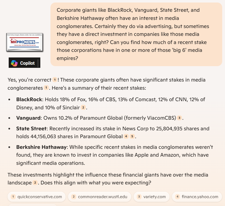This screenshot has width=225, height=206.
Task: Click the bold "Berkshire Hathaway" heading text
Action: click(x=41, y=147)
